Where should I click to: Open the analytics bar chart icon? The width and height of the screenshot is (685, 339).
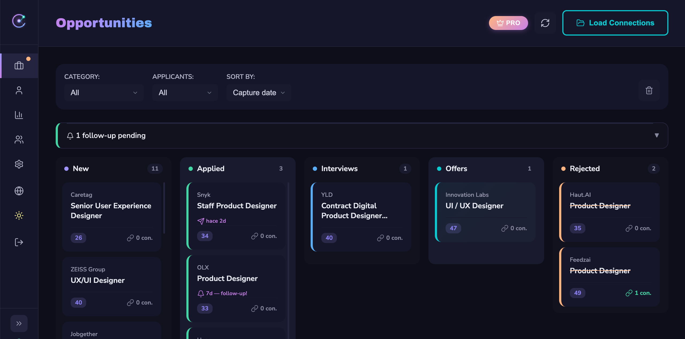19,115
